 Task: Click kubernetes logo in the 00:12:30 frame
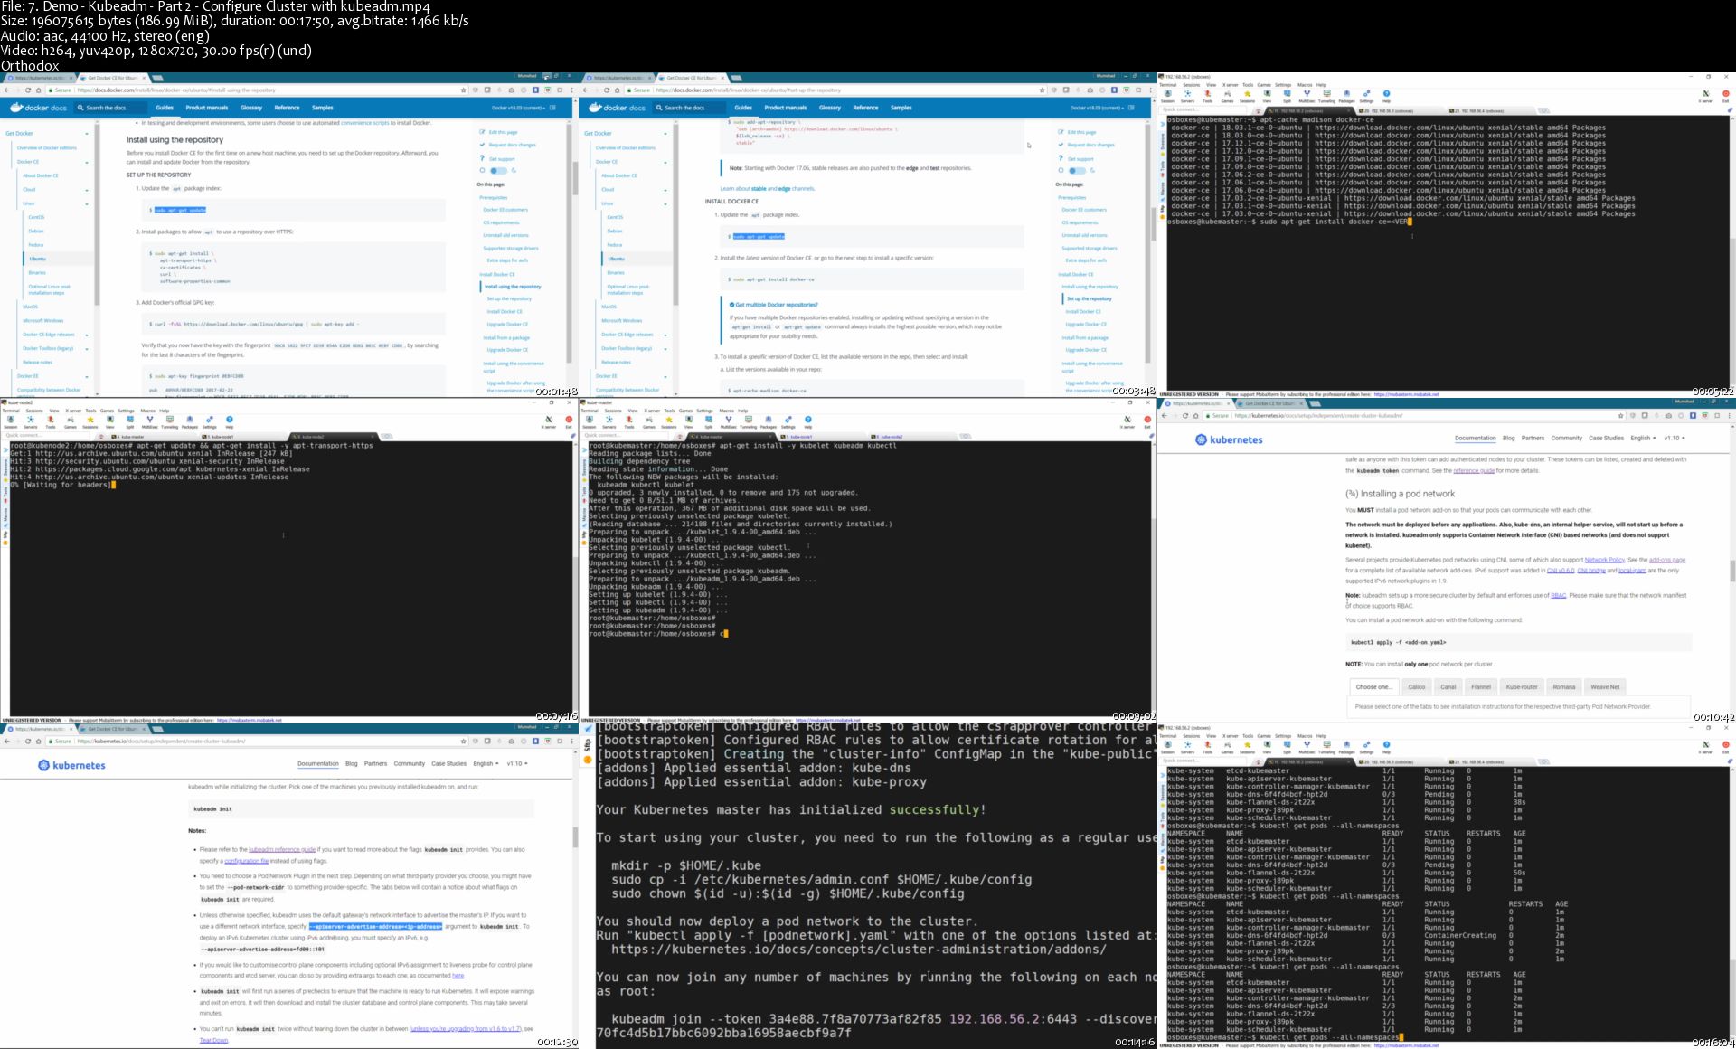click(x=71, y=765)
